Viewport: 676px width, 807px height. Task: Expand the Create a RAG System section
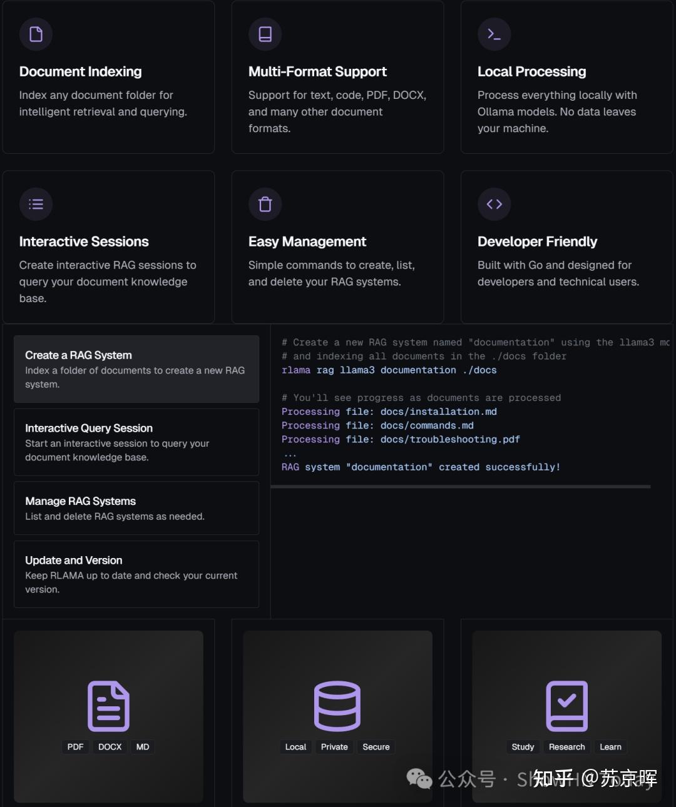[x=136, y=369]
